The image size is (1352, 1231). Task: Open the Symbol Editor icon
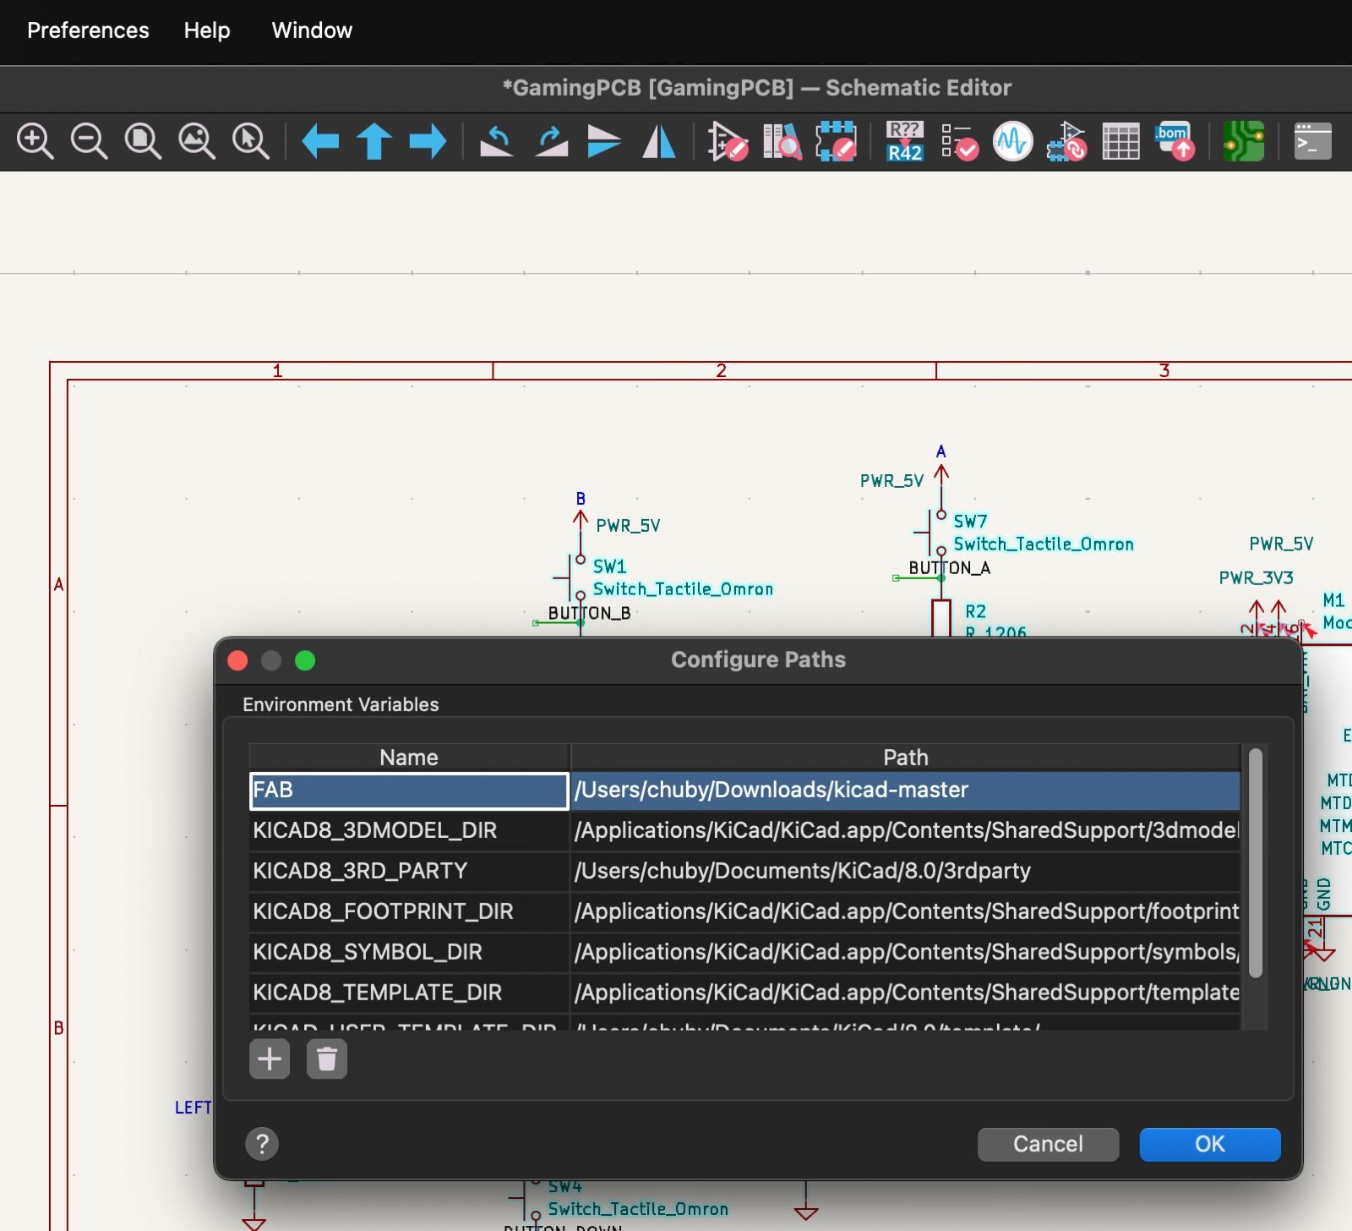coord(728,141)
